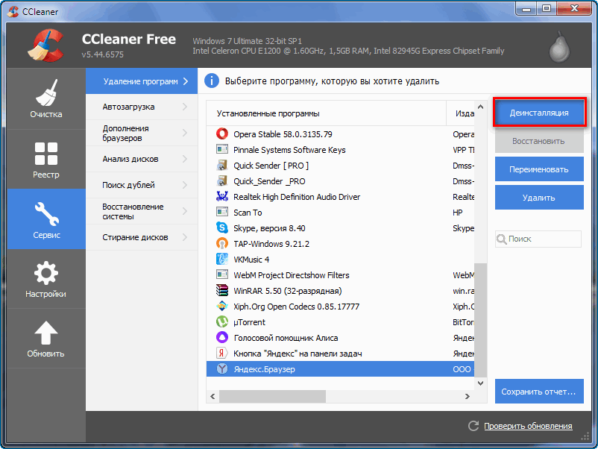
Task: Click the Skype icon in list
Action: click(222, 227)
